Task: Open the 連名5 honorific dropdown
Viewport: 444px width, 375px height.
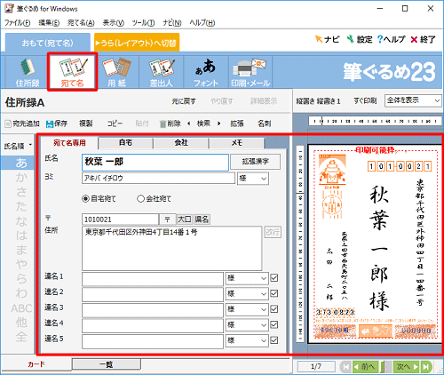Action: [x=247, y=340]
